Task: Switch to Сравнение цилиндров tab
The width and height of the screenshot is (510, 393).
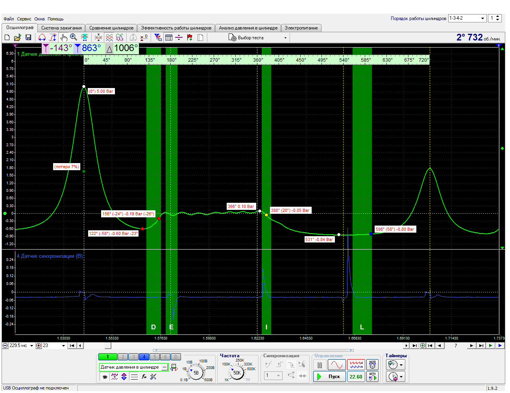Action: pyautogui.click(x=111, y=28)
